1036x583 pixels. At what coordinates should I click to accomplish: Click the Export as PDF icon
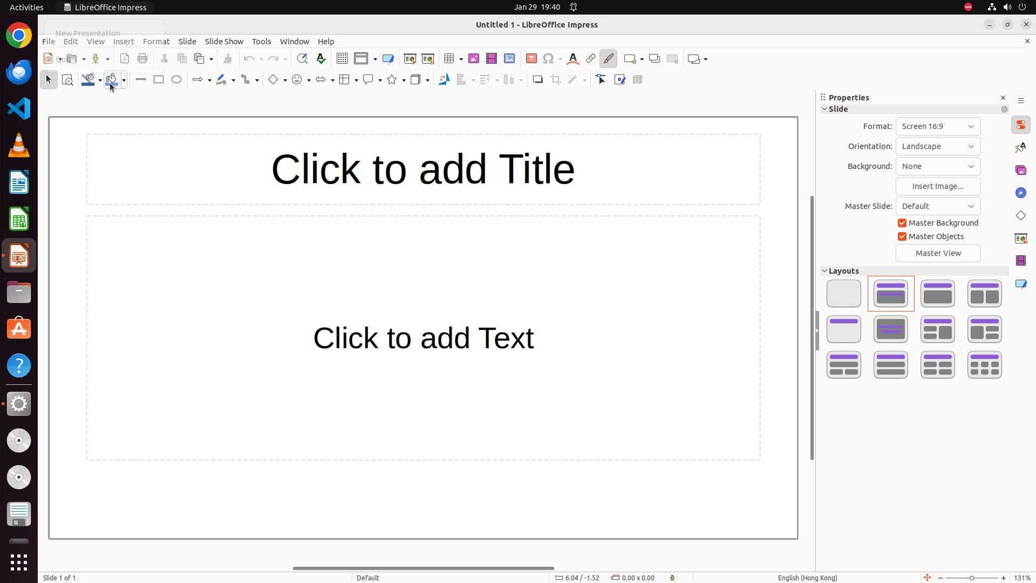[x=125, y=59]
